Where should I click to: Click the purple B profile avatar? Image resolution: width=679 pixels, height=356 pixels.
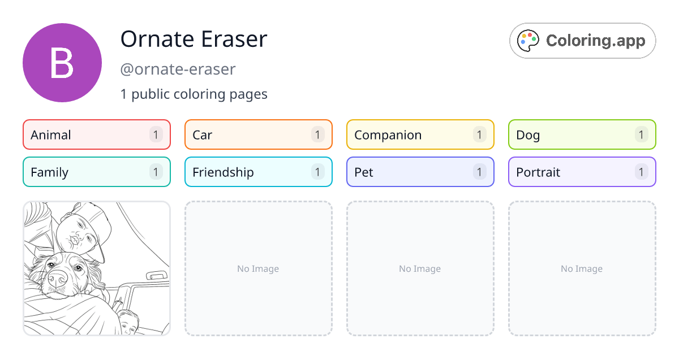coord(62,63)
